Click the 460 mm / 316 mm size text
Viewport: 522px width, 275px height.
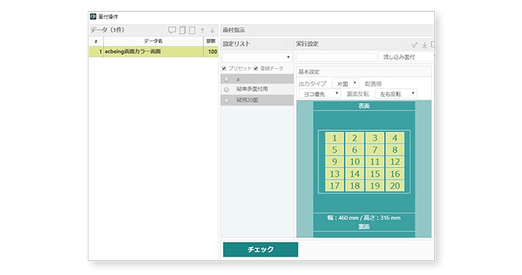pos(364,218)
